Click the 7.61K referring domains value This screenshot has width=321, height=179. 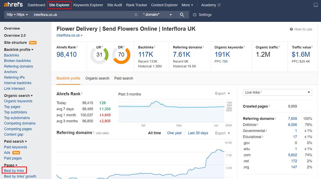pyautogui.click(x=182, y=54)
